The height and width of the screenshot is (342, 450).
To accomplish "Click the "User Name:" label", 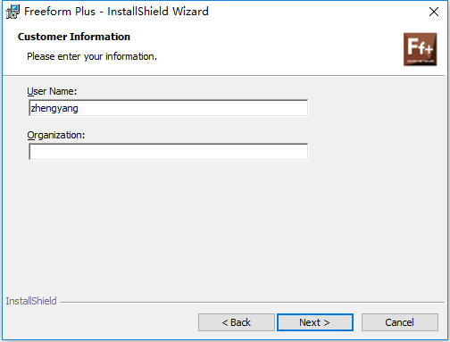I will pyautogui.click(x=52, y=91).
